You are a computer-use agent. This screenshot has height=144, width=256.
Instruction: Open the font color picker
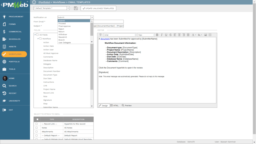pyautogui.click(x=194, y=35)
